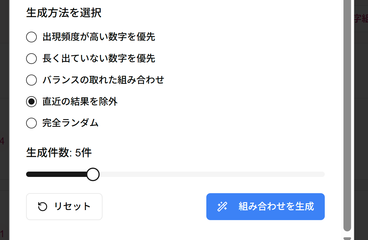Click the blue generate button text label
The height and width of the screenshot is (240, 368).
pos(276,207)
